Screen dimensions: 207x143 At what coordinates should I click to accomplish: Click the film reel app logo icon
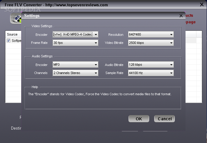(x=16, y=19)
